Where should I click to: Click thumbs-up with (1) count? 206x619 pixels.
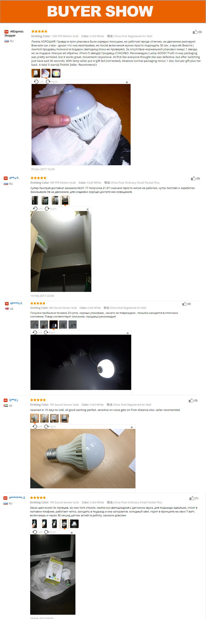192,498
